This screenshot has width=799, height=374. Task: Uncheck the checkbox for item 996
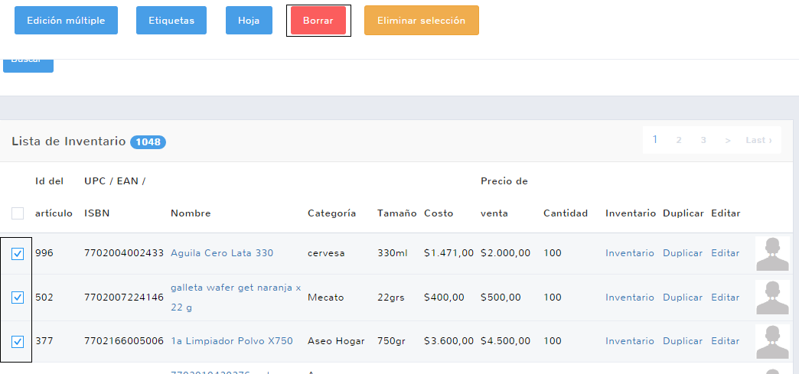coord(18,253)
